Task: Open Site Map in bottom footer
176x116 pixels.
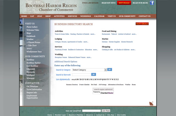Action: [x=111, y=115]
